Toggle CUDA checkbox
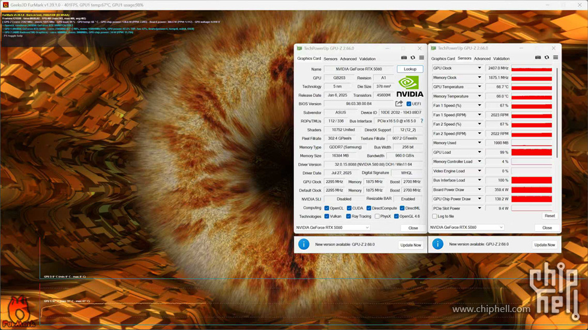Image resolution: width=588 pixels, height=330 pixels. click(349, 208)
